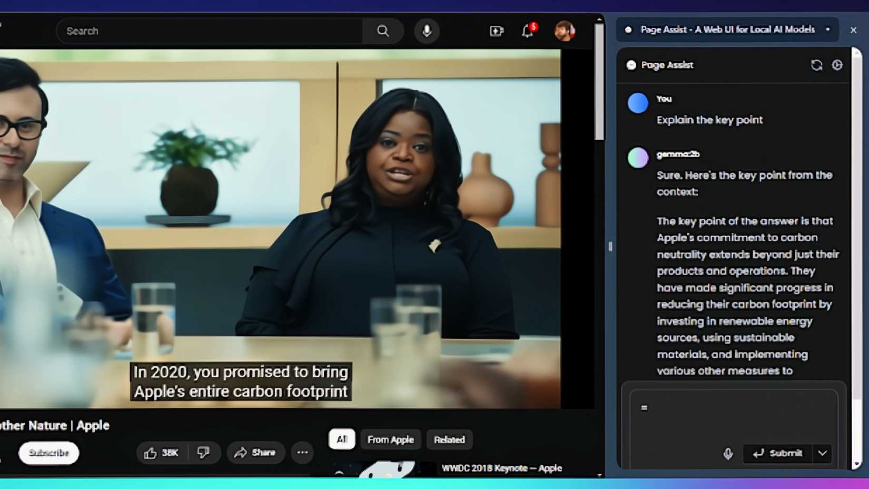Click the video player showing the woman speaking
Screen dimensions: 869x489
(280, 229)
